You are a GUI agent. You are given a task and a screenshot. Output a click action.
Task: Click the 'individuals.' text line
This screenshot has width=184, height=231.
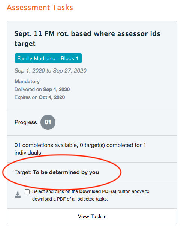click(x=28, y=153)
